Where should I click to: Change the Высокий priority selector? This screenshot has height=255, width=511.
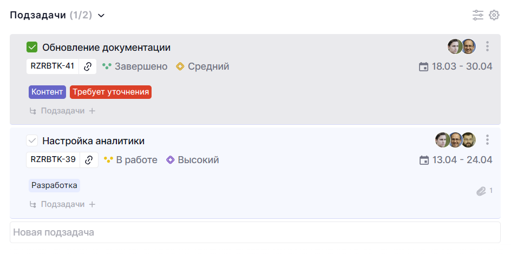[193, 160]
